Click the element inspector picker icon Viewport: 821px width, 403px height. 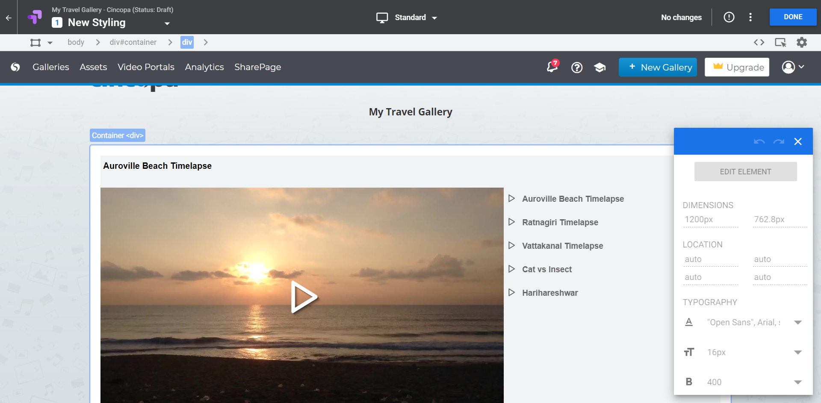coord(780,42)
